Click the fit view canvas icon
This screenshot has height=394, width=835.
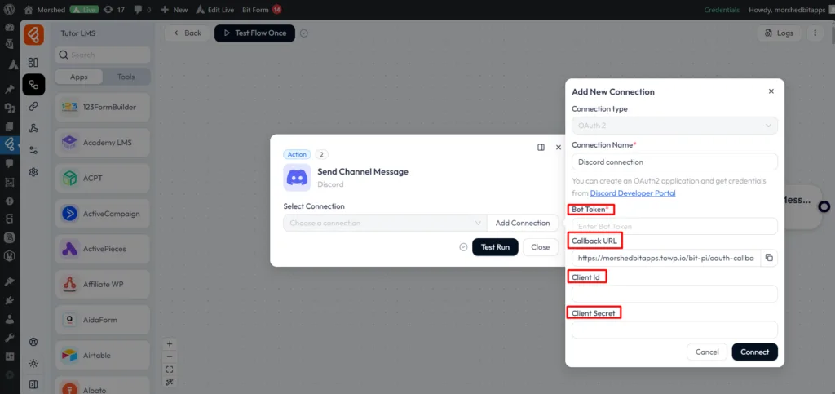170,369
